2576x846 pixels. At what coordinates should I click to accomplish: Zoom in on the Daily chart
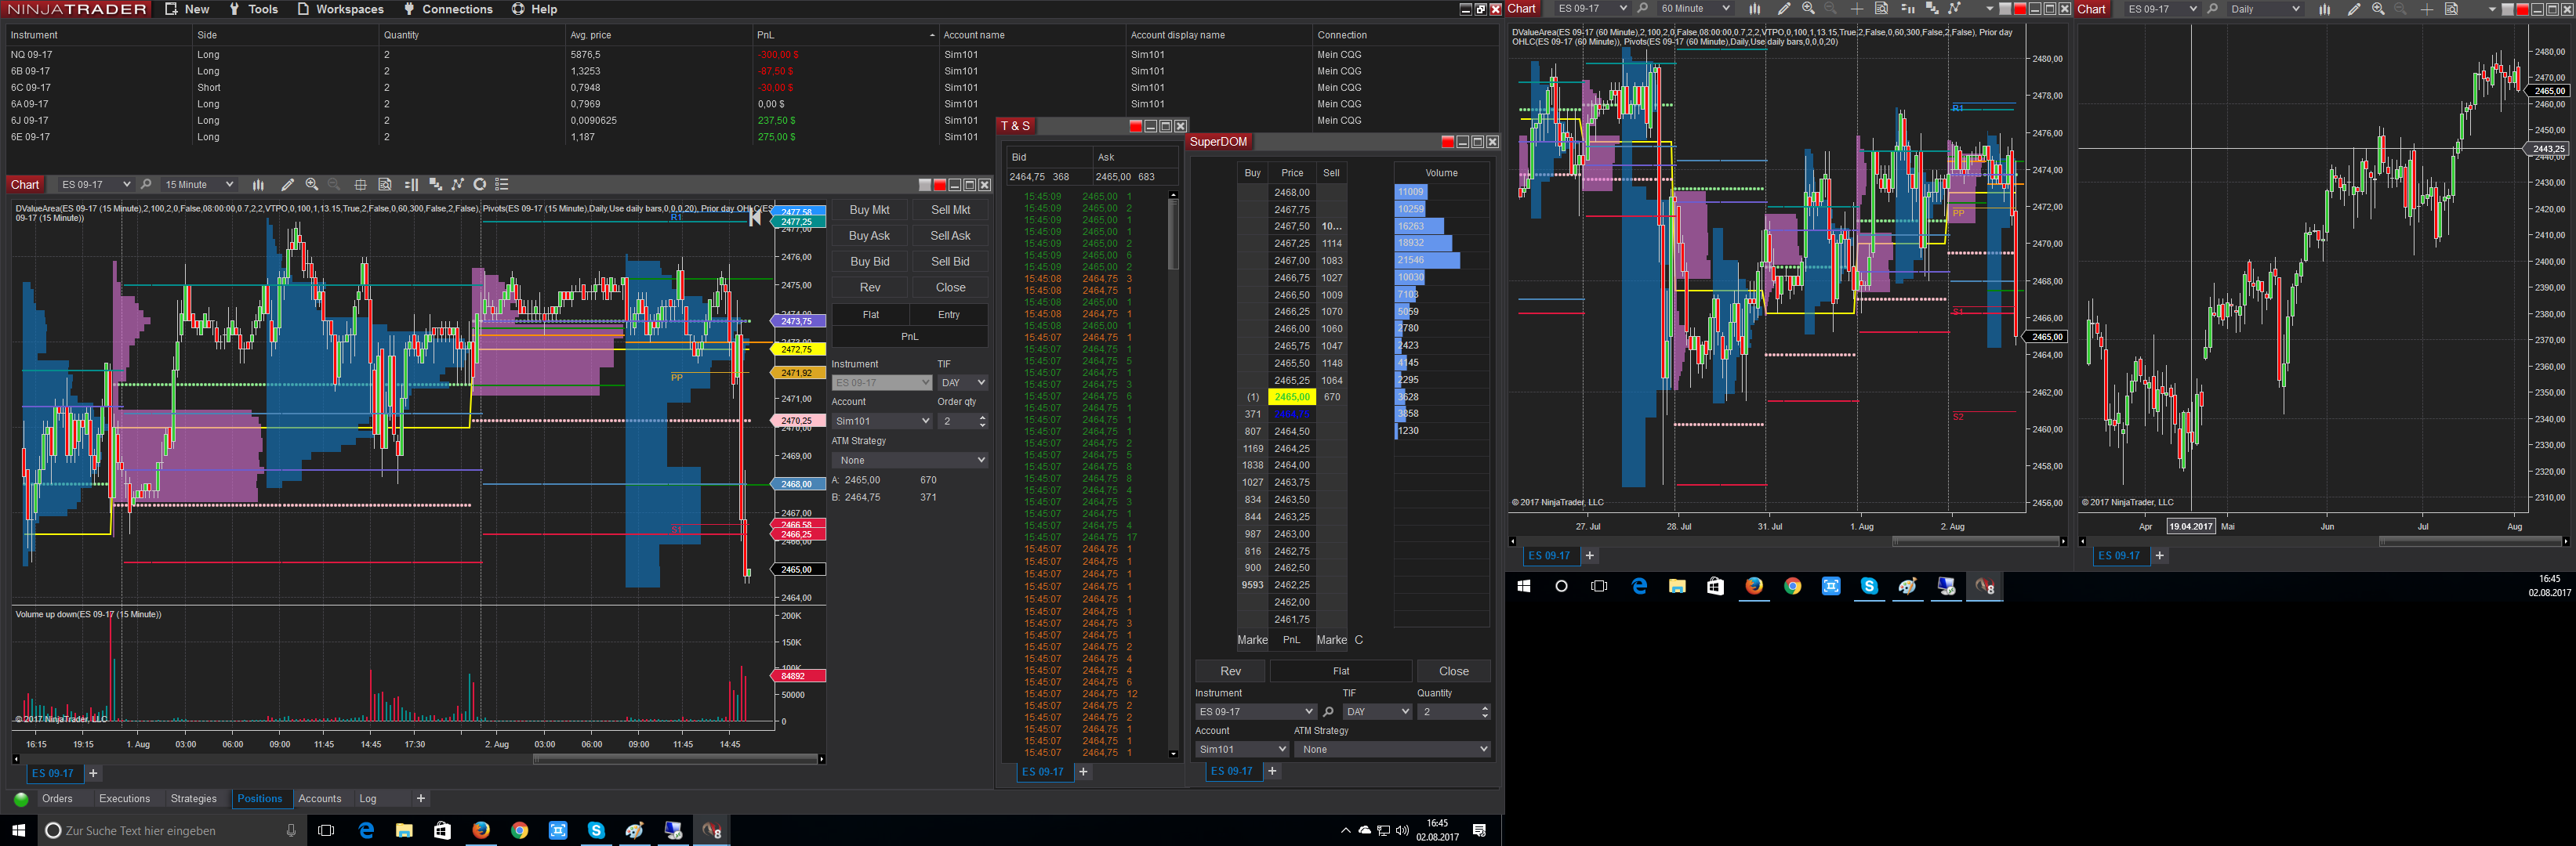coord(2378,8)
